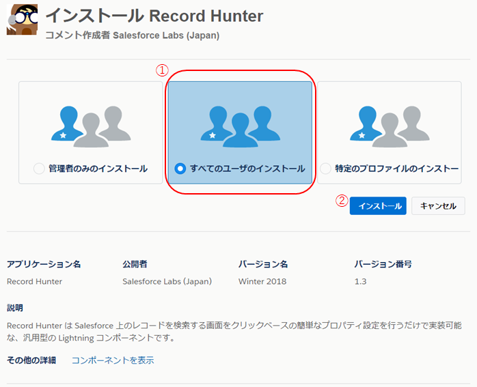Click the Record Hunter application name value
477x387 pixels.
[34, 282]
